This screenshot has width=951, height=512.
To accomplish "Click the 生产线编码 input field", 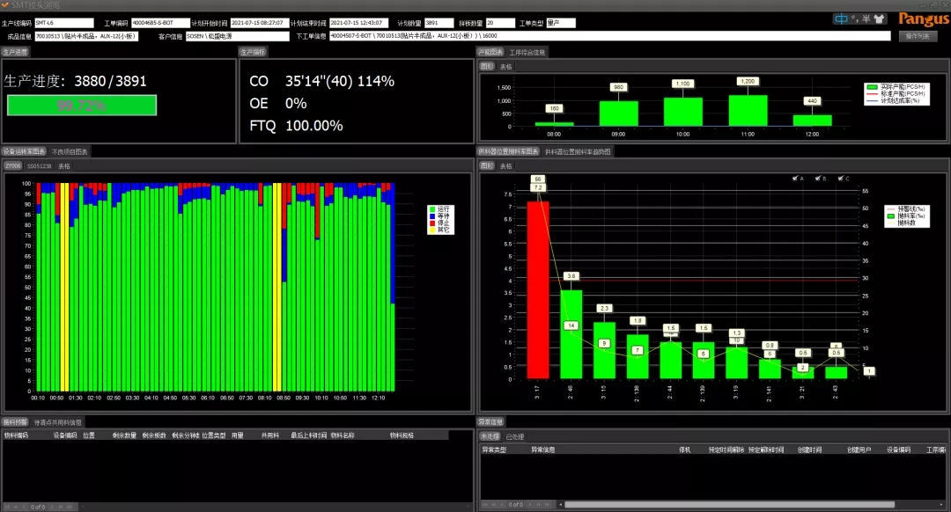I will coord(63,23).
